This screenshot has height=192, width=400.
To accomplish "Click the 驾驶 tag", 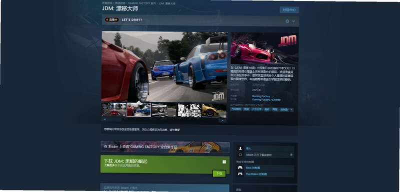I will point(274,110).
